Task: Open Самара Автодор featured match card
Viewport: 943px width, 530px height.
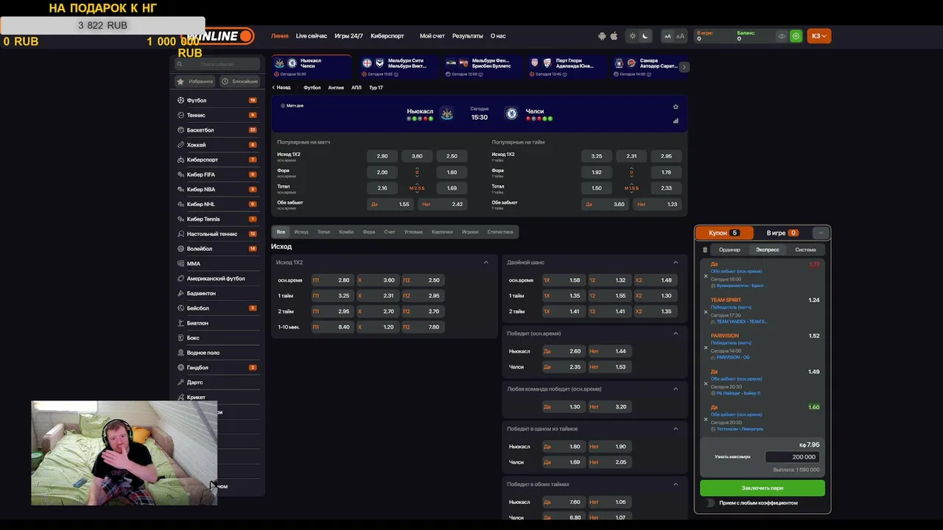Action: [x=645, y=66]
